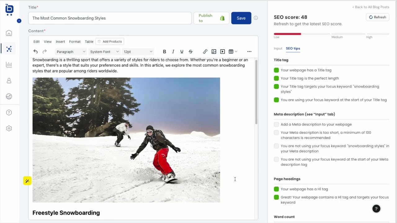Follow the 'Back to All Blog Posts' link
This screenshot has height=223, width=397.
[371, 7]
